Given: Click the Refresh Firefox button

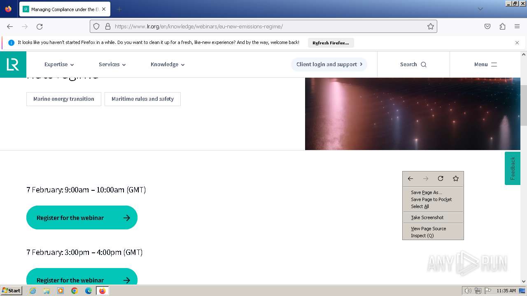Looking at the screenshot, I should point(331,43).
